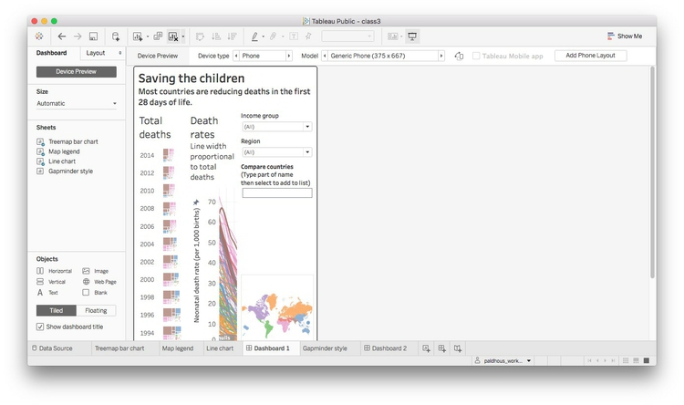The height and width of the screenshot is (405, 684).
Task: Click the back arrow in toolbar
Action: click(x=62, y=36)
